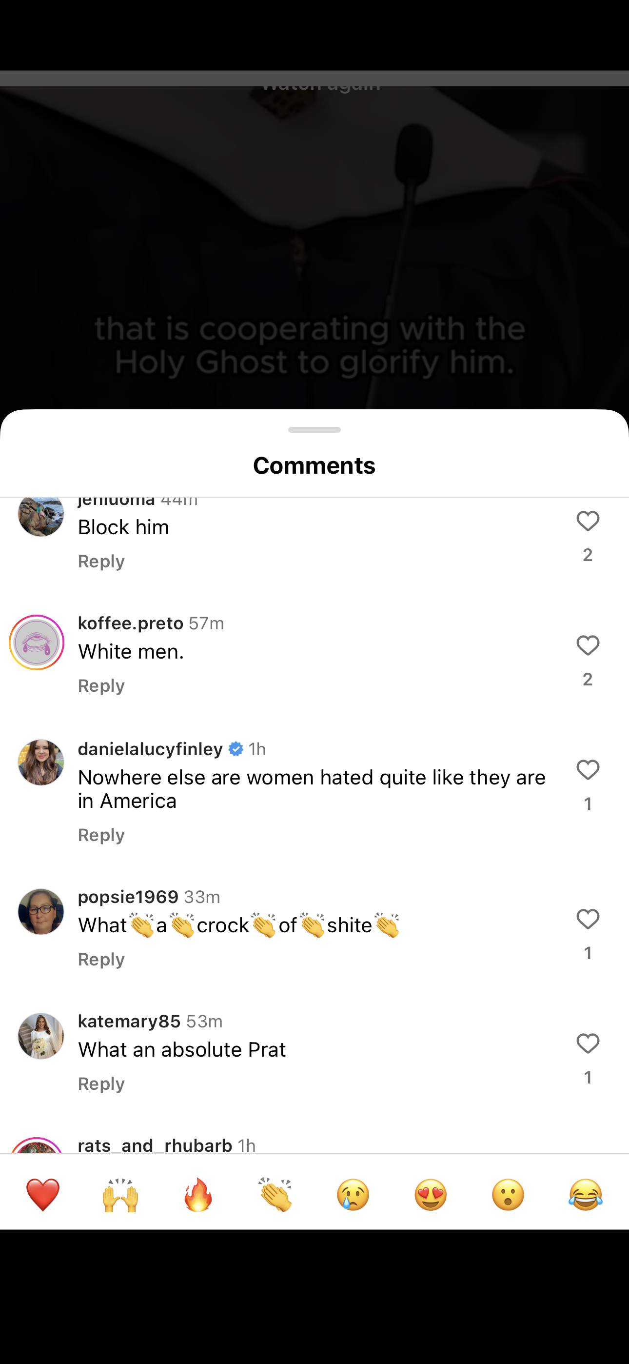Like the "Block him" comment
Viewport: 629px width, 1364px height.
point(588,522)
